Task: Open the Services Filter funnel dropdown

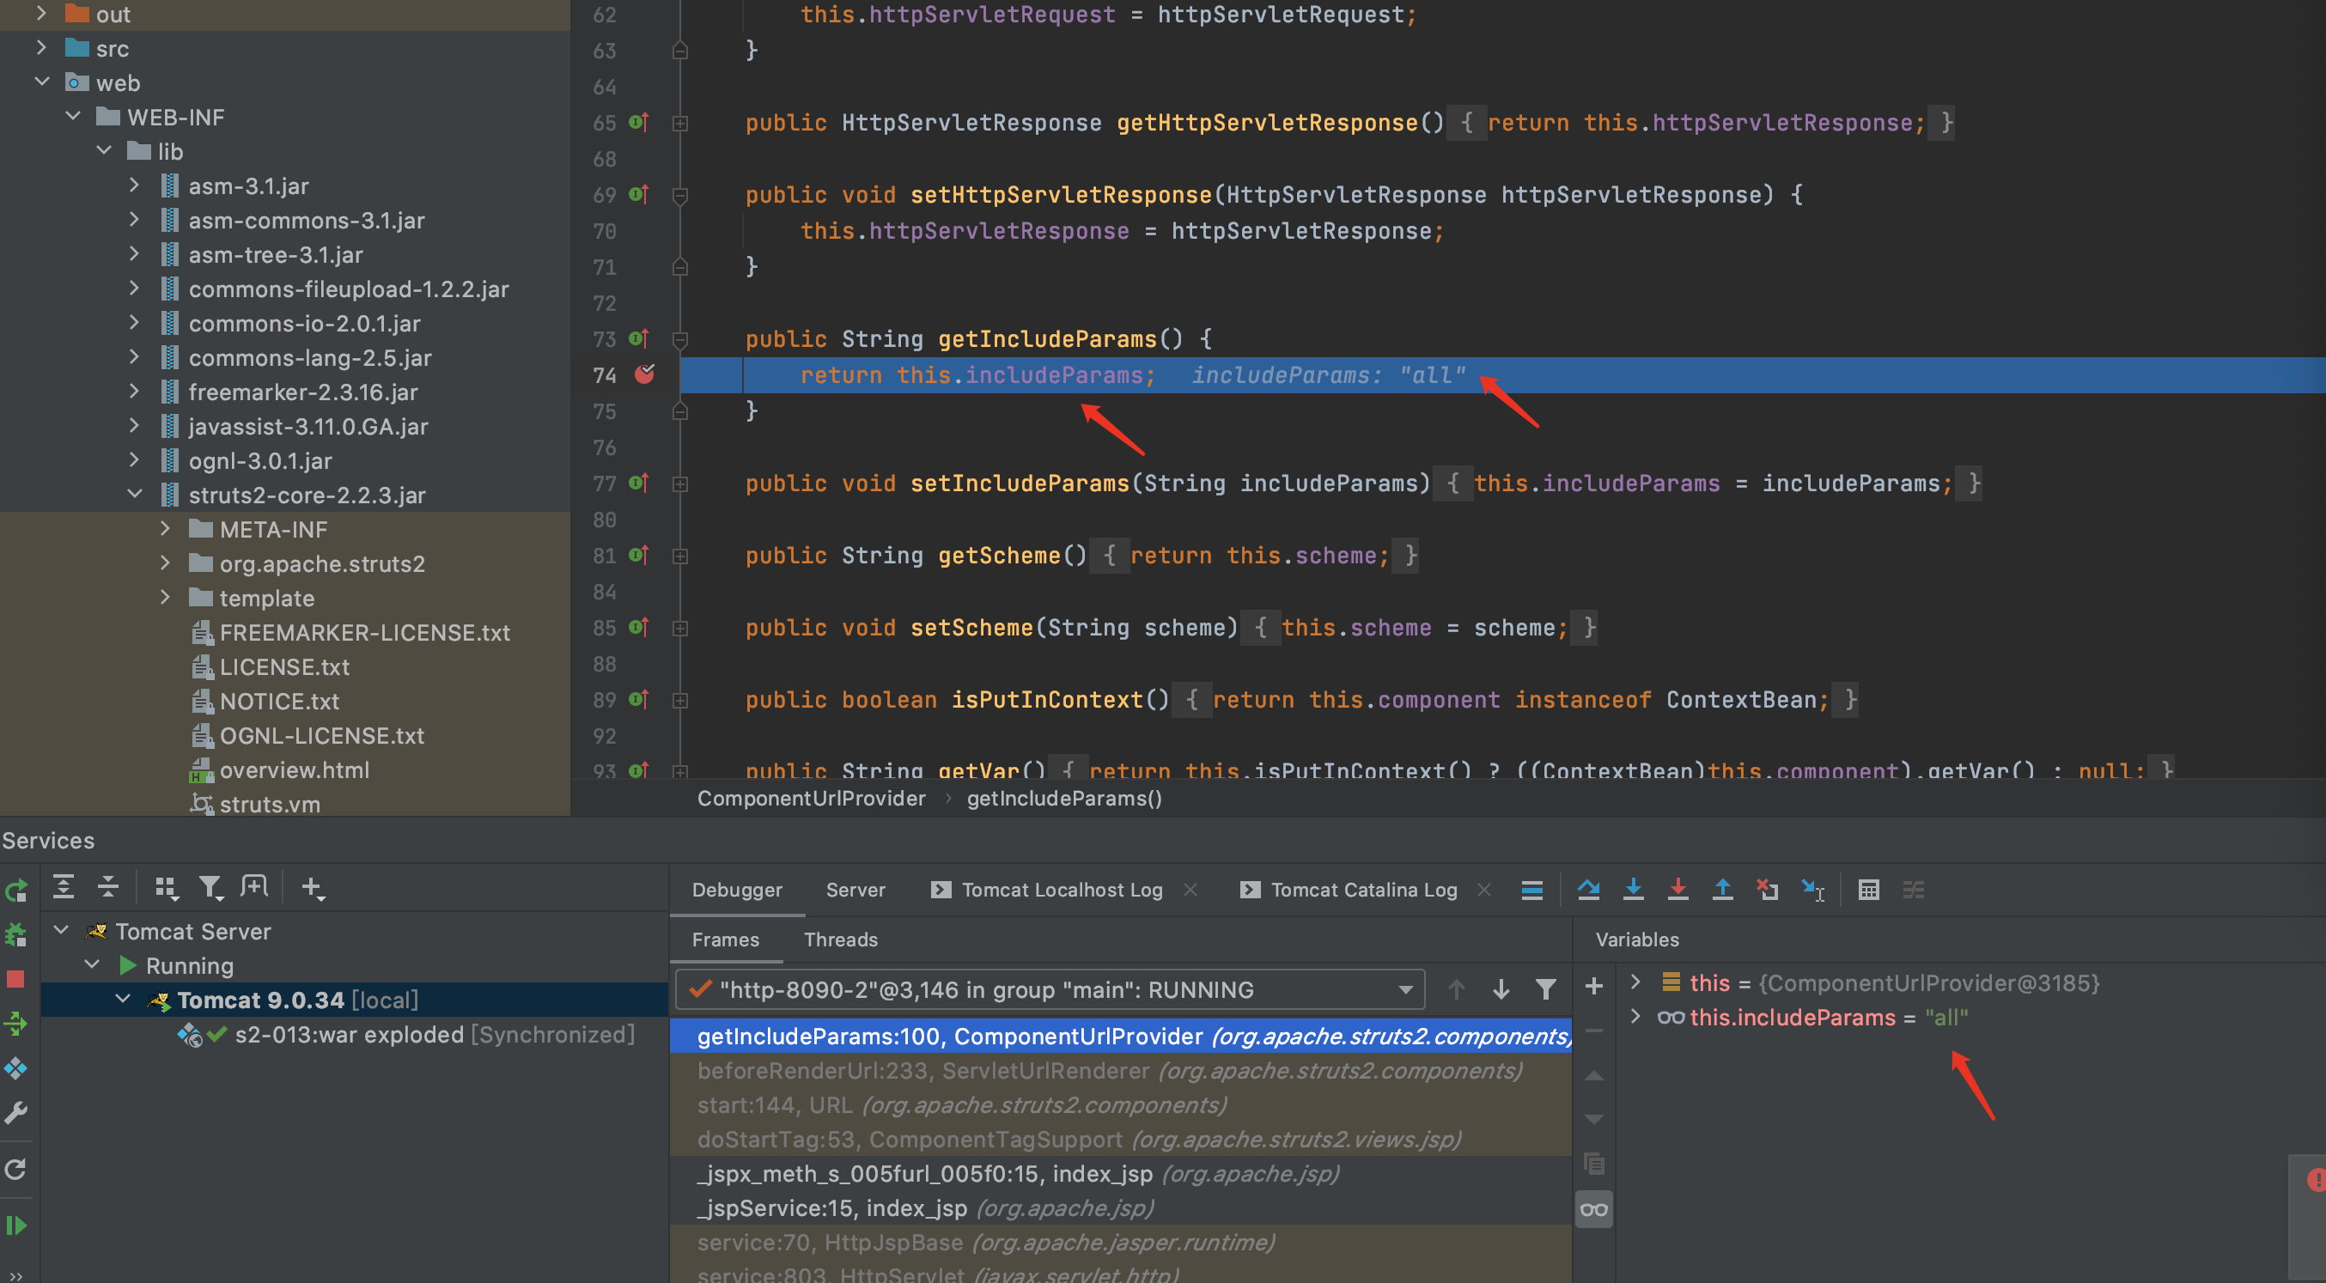Action: [212, 889]
